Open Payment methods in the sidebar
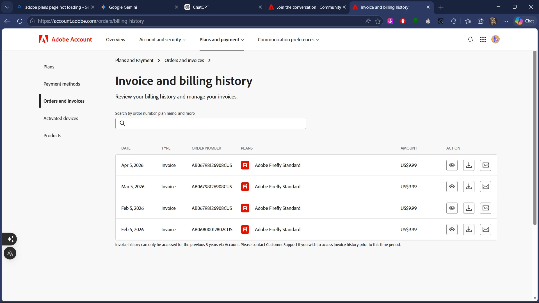539x303 pixels. [61, 84]
